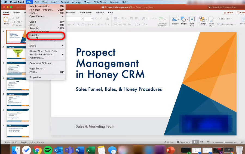The height and width of the screenshot is (154, 245).
Task: Click the bulleted list icon
Action: (x=115, y=19)
